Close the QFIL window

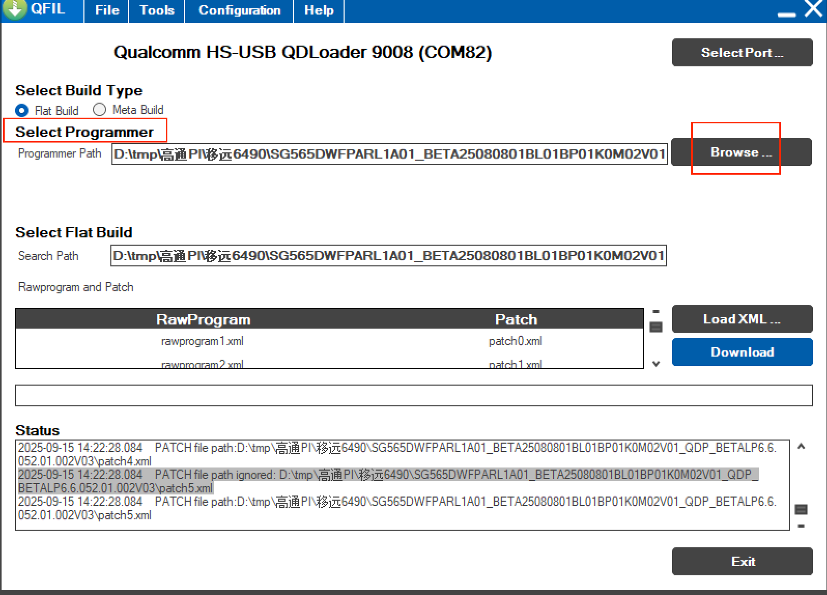click(813, 9)
